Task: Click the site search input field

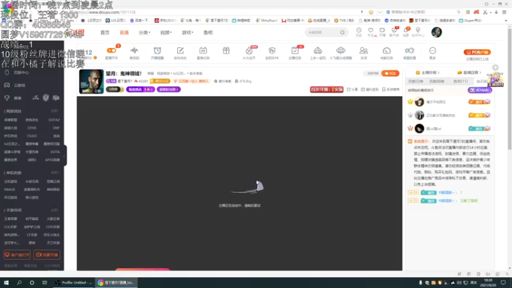Action: pyautogui.click(x=323, y=33)
